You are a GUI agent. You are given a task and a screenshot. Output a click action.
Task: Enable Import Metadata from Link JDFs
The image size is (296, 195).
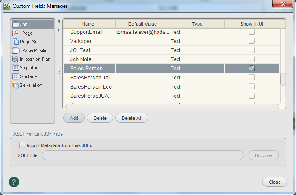coord(22,145)
